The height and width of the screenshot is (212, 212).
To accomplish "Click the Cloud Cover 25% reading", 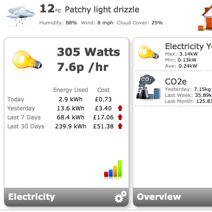I will [140, 23].
